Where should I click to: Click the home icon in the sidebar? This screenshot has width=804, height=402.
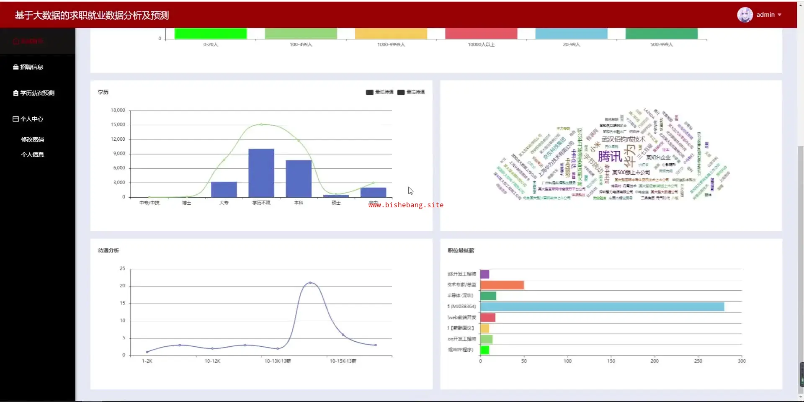click(x=16, y=41)
